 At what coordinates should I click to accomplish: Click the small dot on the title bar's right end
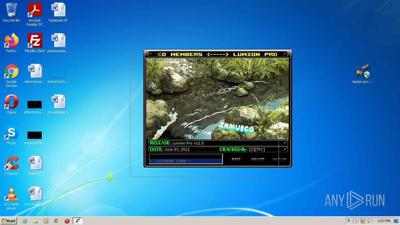click(285, 54)
